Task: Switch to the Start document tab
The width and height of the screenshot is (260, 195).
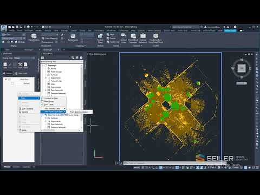Action: 7,50
